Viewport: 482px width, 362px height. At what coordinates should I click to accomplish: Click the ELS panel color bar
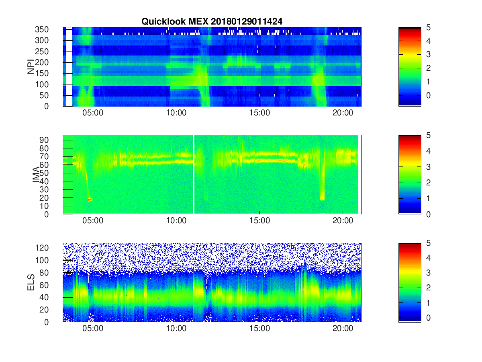click(410, 282)
